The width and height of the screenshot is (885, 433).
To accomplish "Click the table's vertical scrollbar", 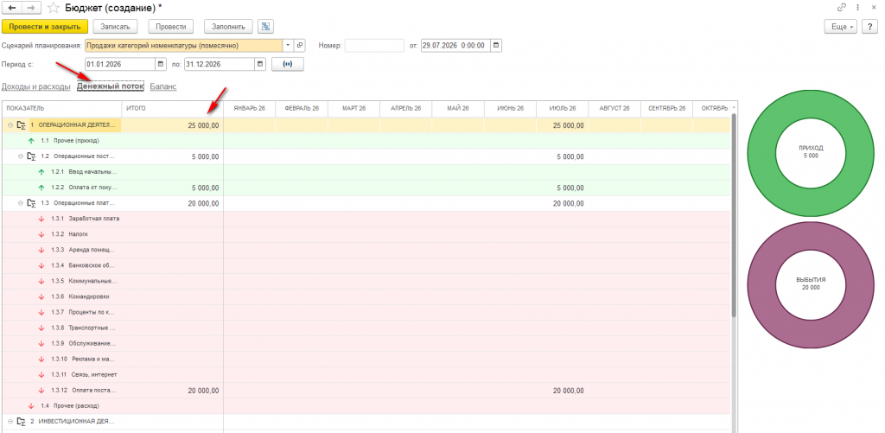I will 734,214.
